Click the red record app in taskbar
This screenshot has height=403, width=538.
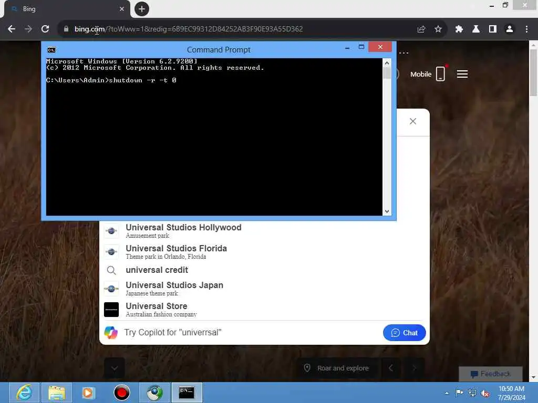(121, 393)
